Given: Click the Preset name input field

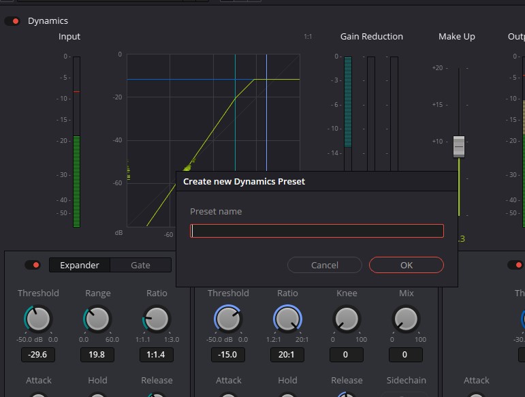Looking at the screenshot, I should click(x=317, y=231).
